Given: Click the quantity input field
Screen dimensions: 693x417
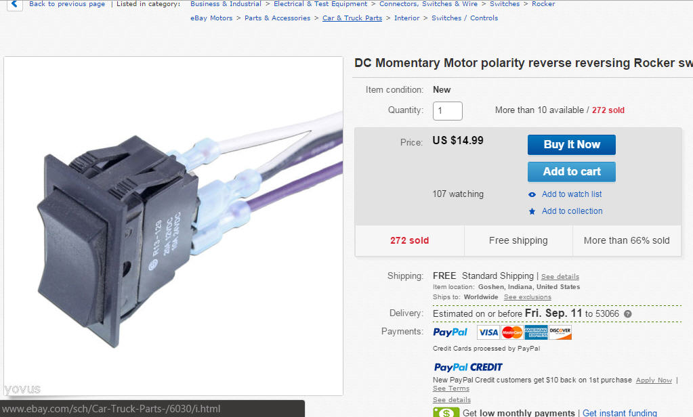Looking at the screenshot, I should tap(447, 111).
